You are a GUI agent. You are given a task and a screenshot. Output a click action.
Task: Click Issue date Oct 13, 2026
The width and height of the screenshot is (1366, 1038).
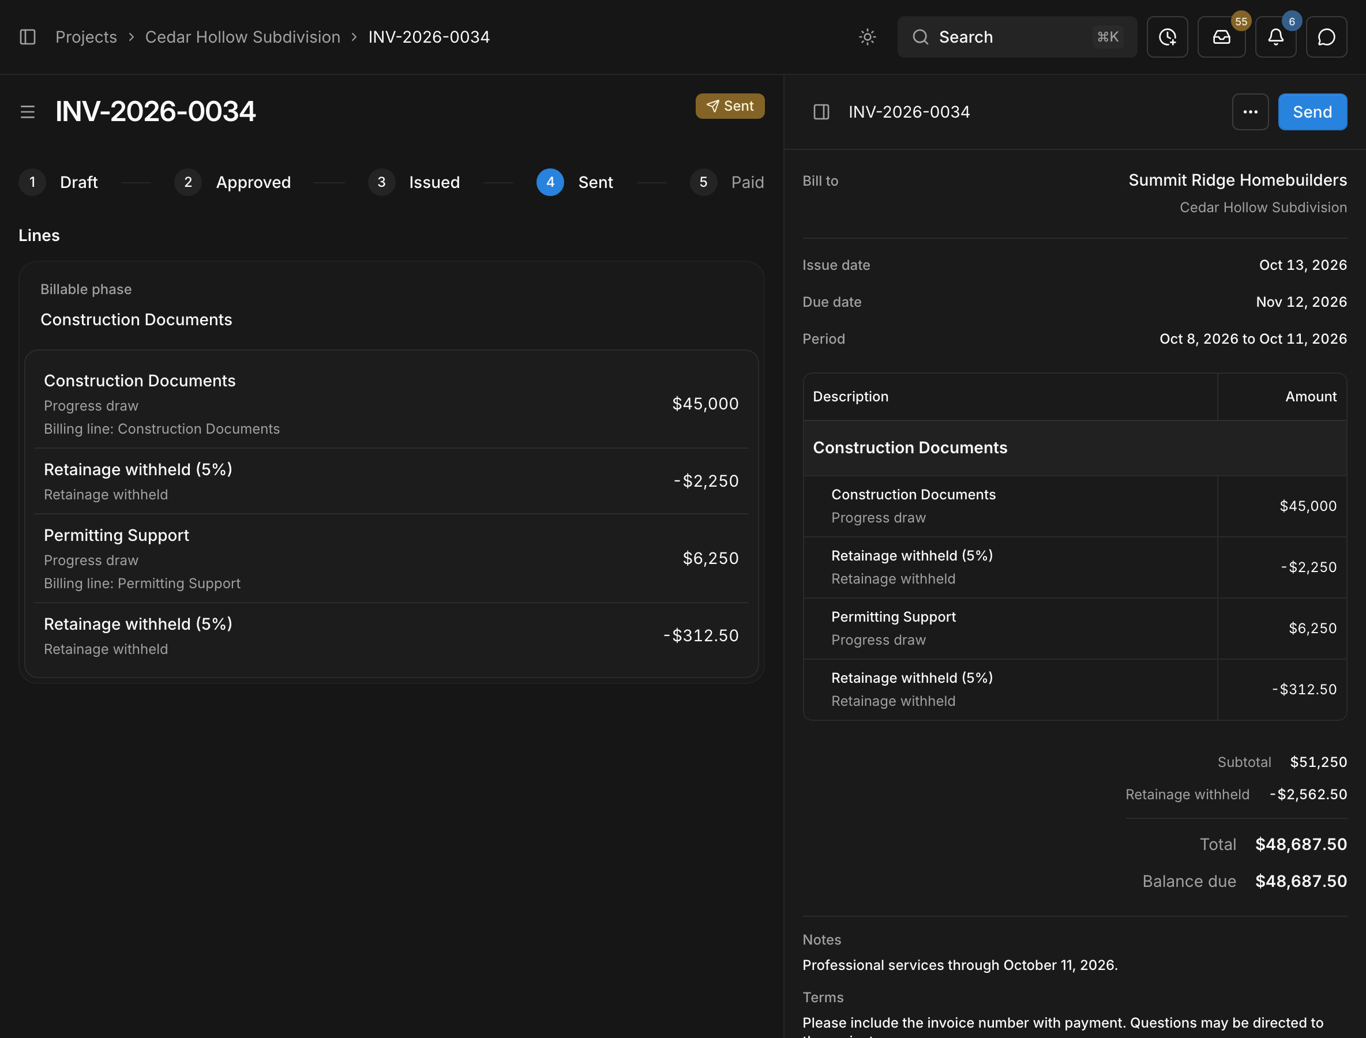click(1303, 265)
